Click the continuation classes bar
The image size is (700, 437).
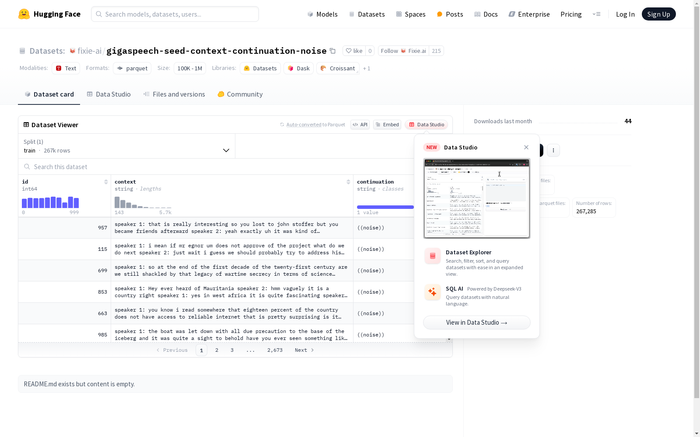click(x=385, y=207)
